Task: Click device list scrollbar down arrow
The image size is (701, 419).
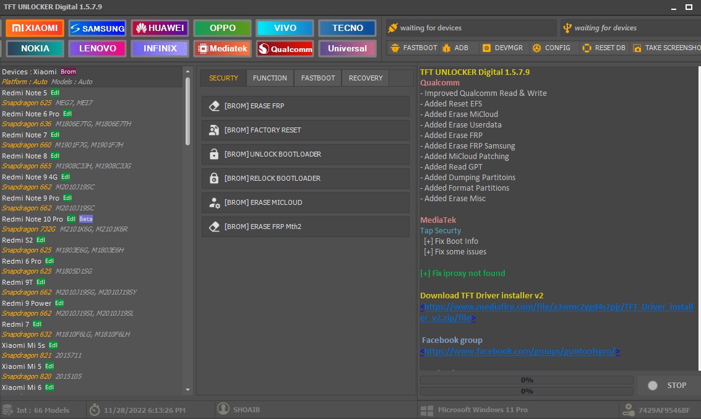Action: (x=187, y=390)
